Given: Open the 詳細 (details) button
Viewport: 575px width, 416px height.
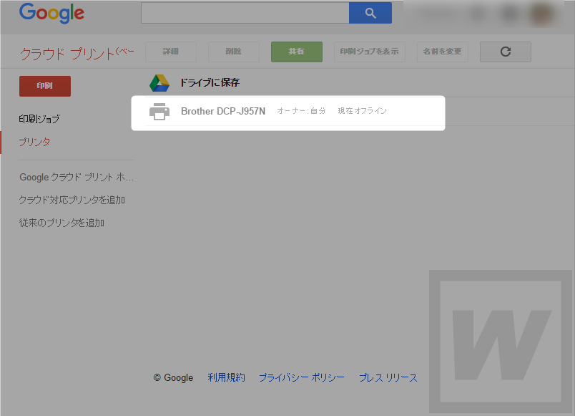Looking at the screenshot, I should 171,52.
